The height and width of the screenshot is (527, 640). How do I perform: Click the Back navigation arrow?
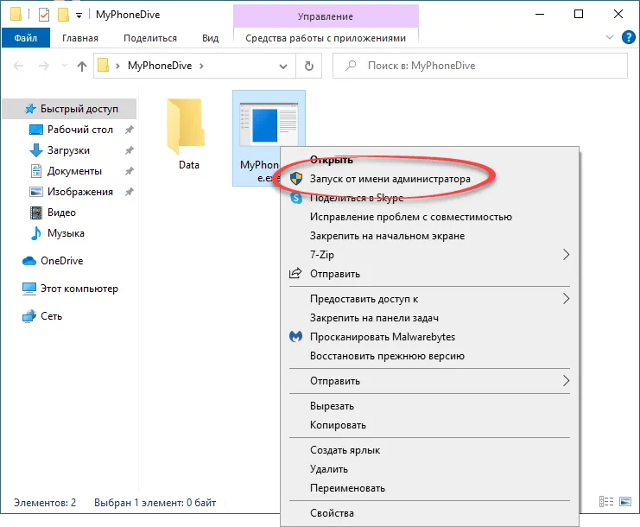[18, 66]
